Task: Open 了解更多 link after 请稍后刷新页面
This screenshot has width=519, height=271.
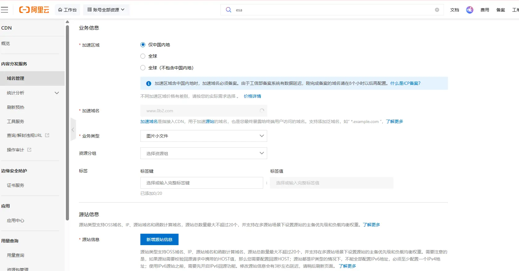Action: (347, 266)
